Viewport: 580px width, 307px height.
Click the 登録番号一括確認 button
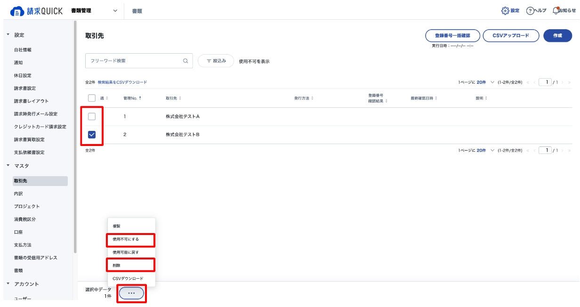coord(452,36)
